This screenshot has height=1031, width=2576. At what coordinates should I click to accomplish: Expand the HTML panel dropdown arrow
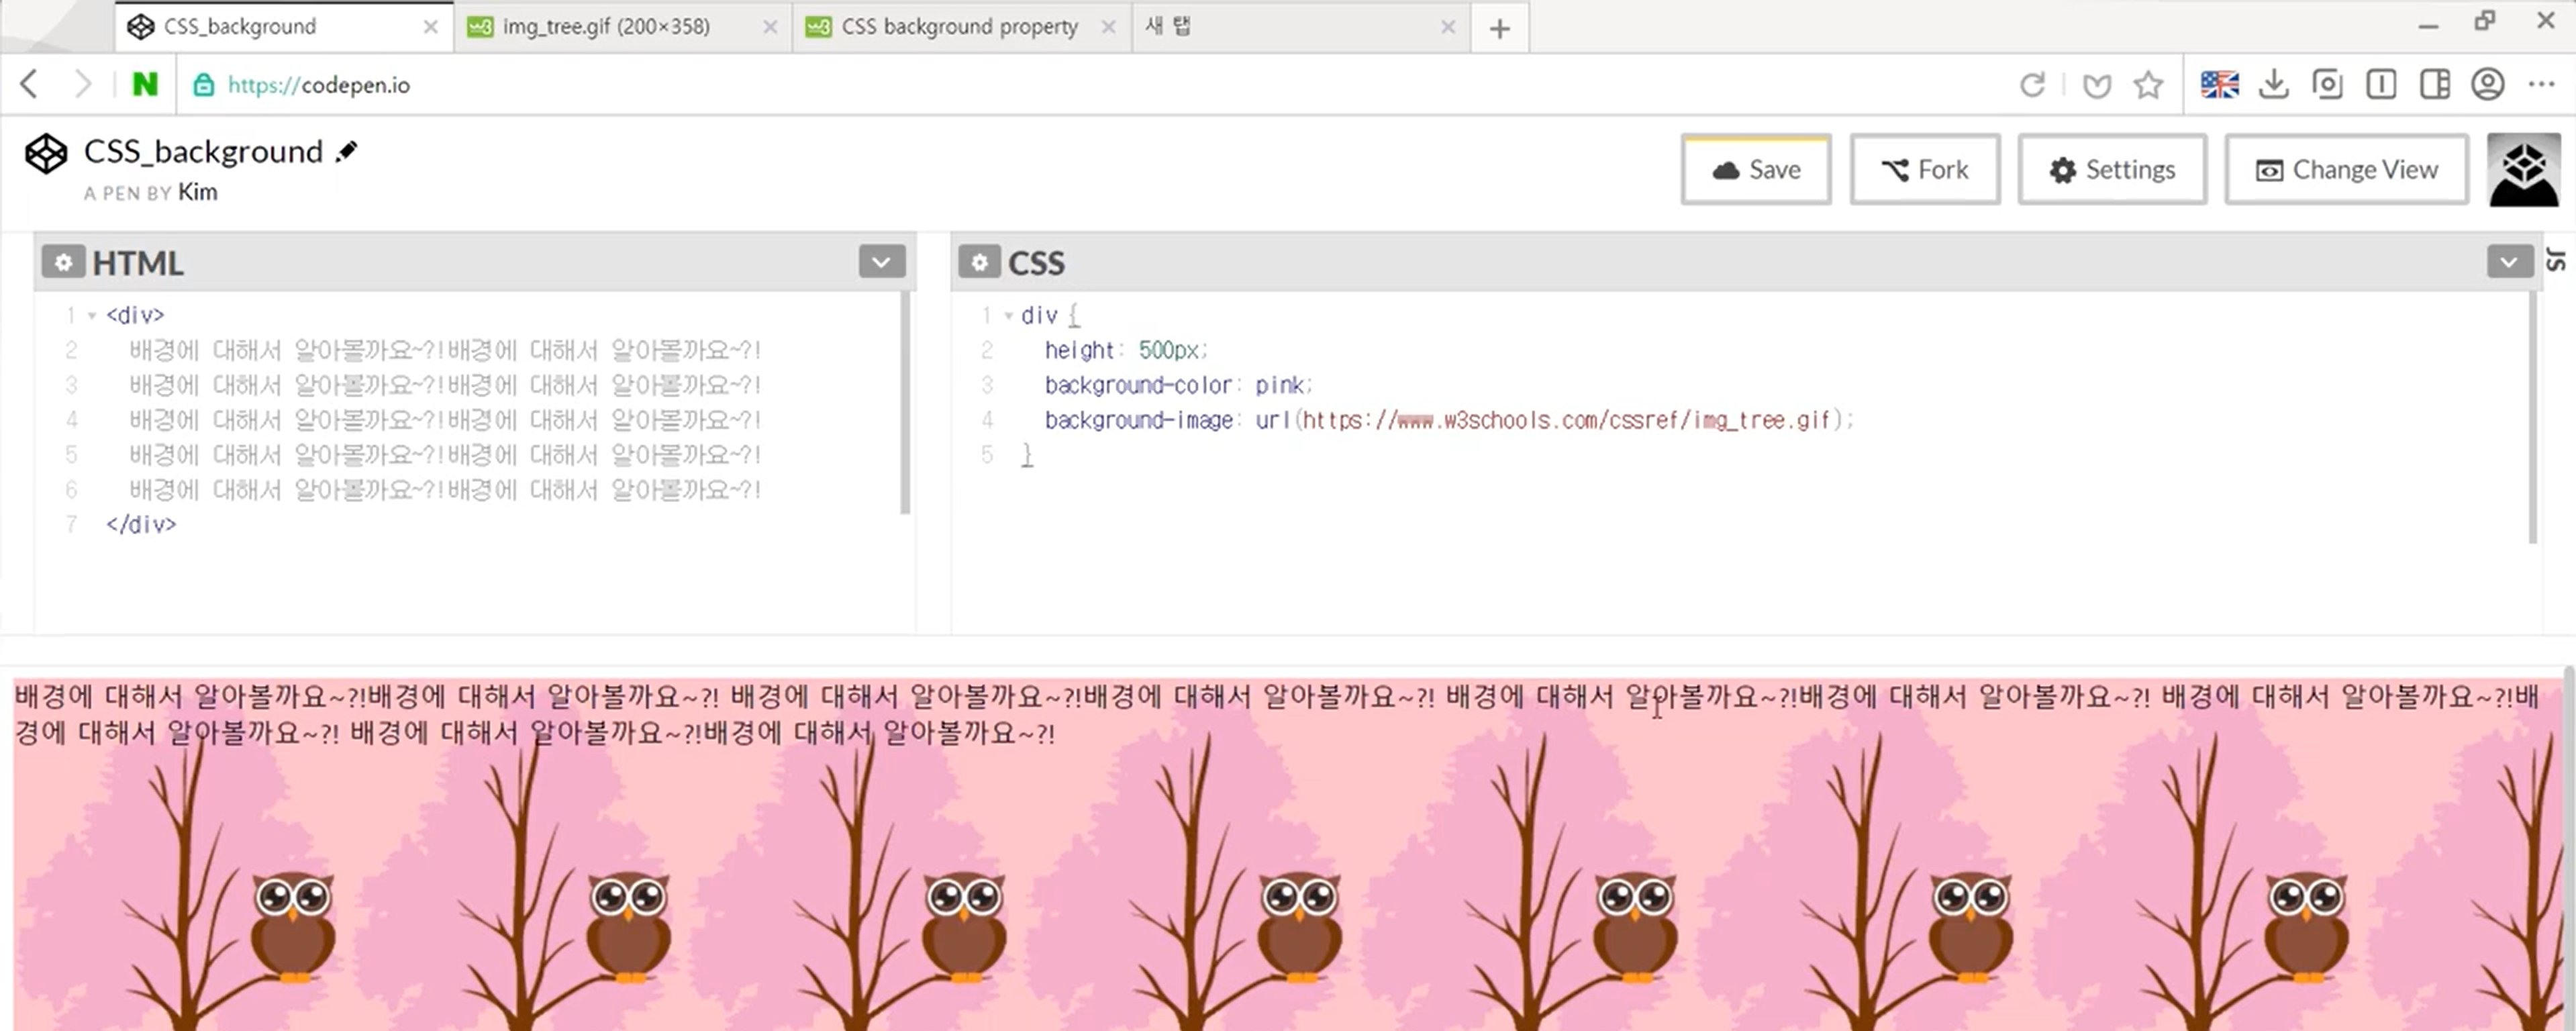881,263
